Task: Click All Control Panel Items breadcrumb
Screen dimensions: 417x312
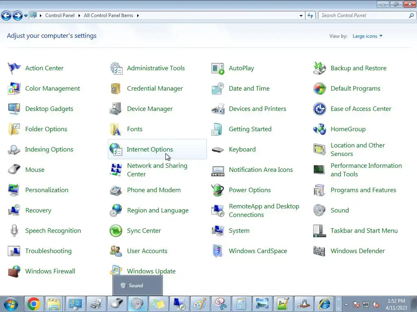Action: 108,15
